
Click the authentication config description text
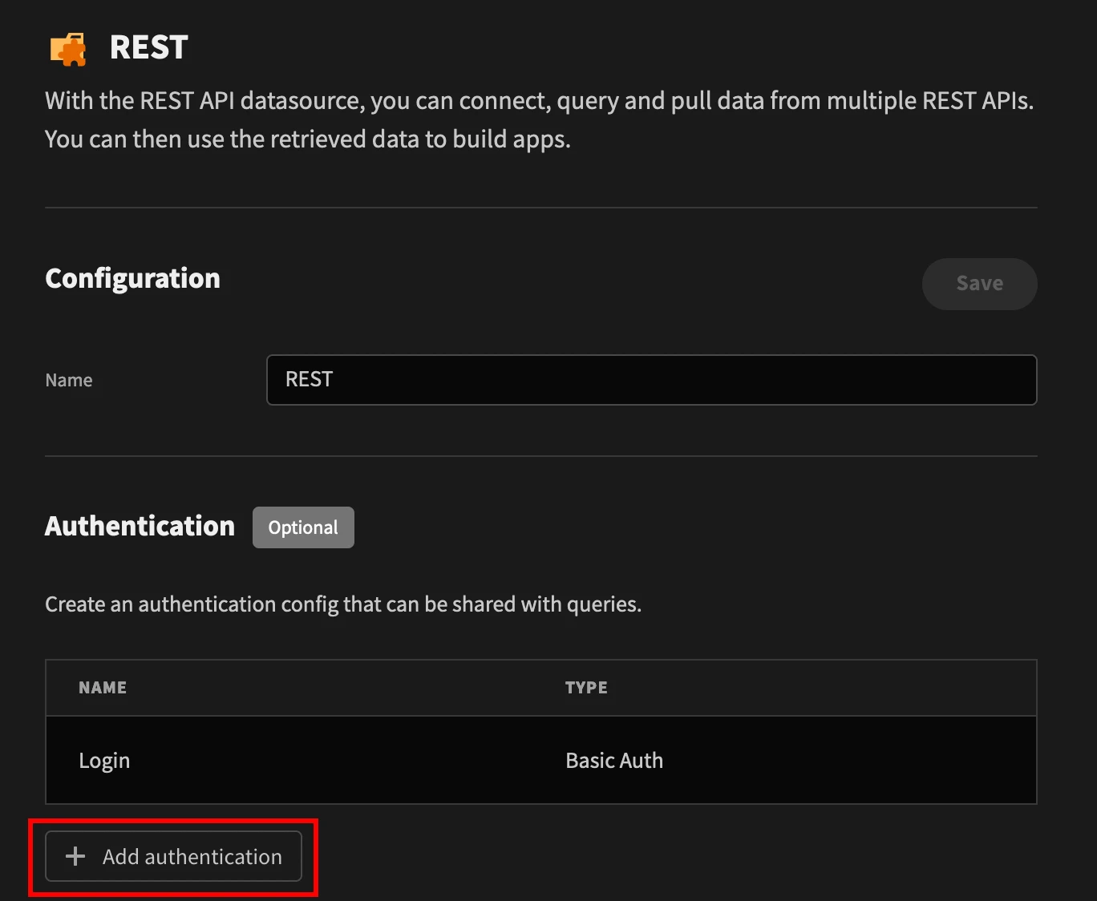343,604
